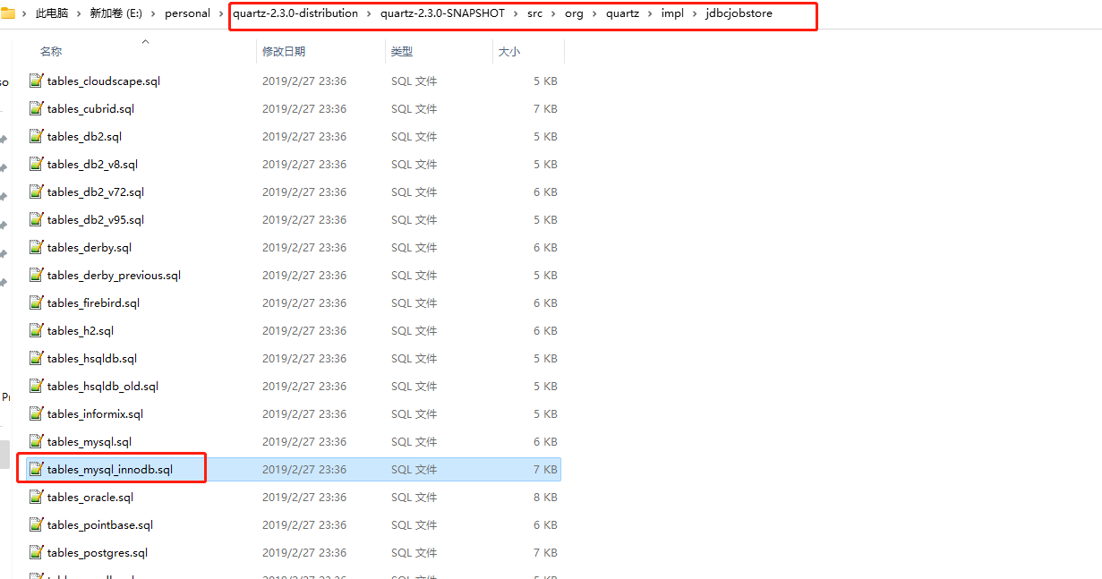Screen dimensions: 1102x579
Task: Click the 7 KB size of tables_cubrid.sql
Action: tap(545, 108)
